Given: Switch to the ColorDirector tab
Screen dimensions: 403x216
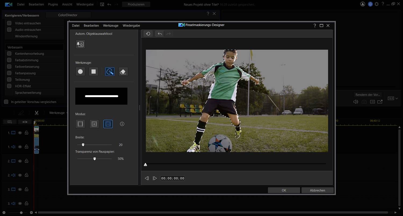Looking at the screenshot, I should (x=68, y=15).
